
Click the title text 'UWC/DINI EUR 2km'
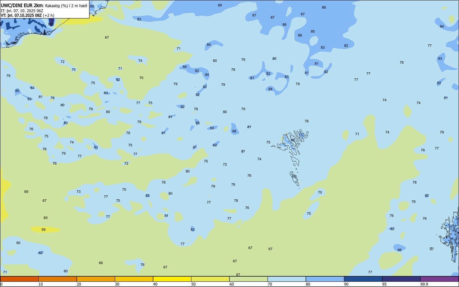tap(22, 5)
